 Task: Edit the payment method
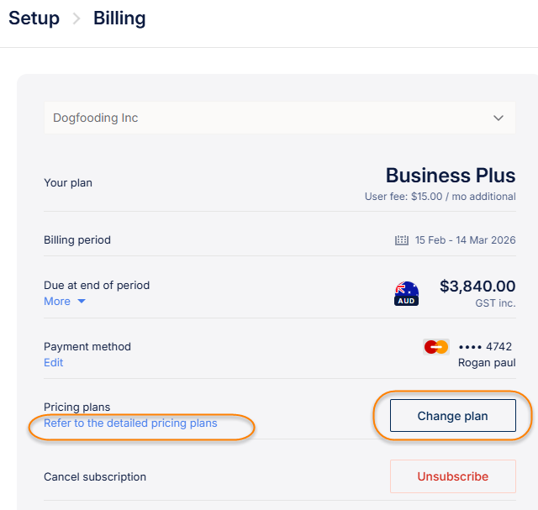click(53, 362)
